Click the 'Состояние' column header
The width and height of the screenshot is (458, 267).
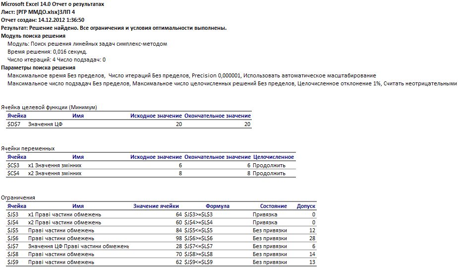274,206
